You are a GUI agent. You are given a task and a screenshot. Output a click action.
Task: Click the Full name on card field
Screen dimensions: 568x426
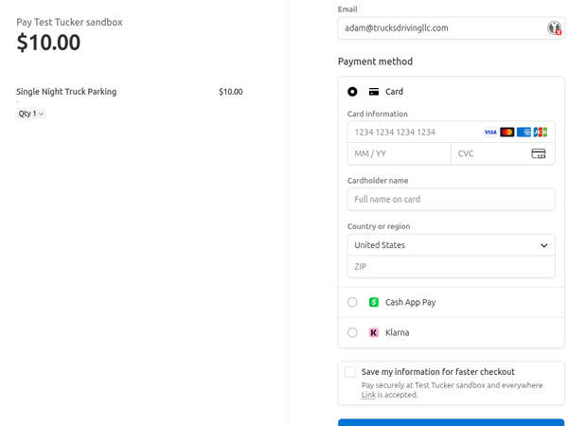point(451,200)
